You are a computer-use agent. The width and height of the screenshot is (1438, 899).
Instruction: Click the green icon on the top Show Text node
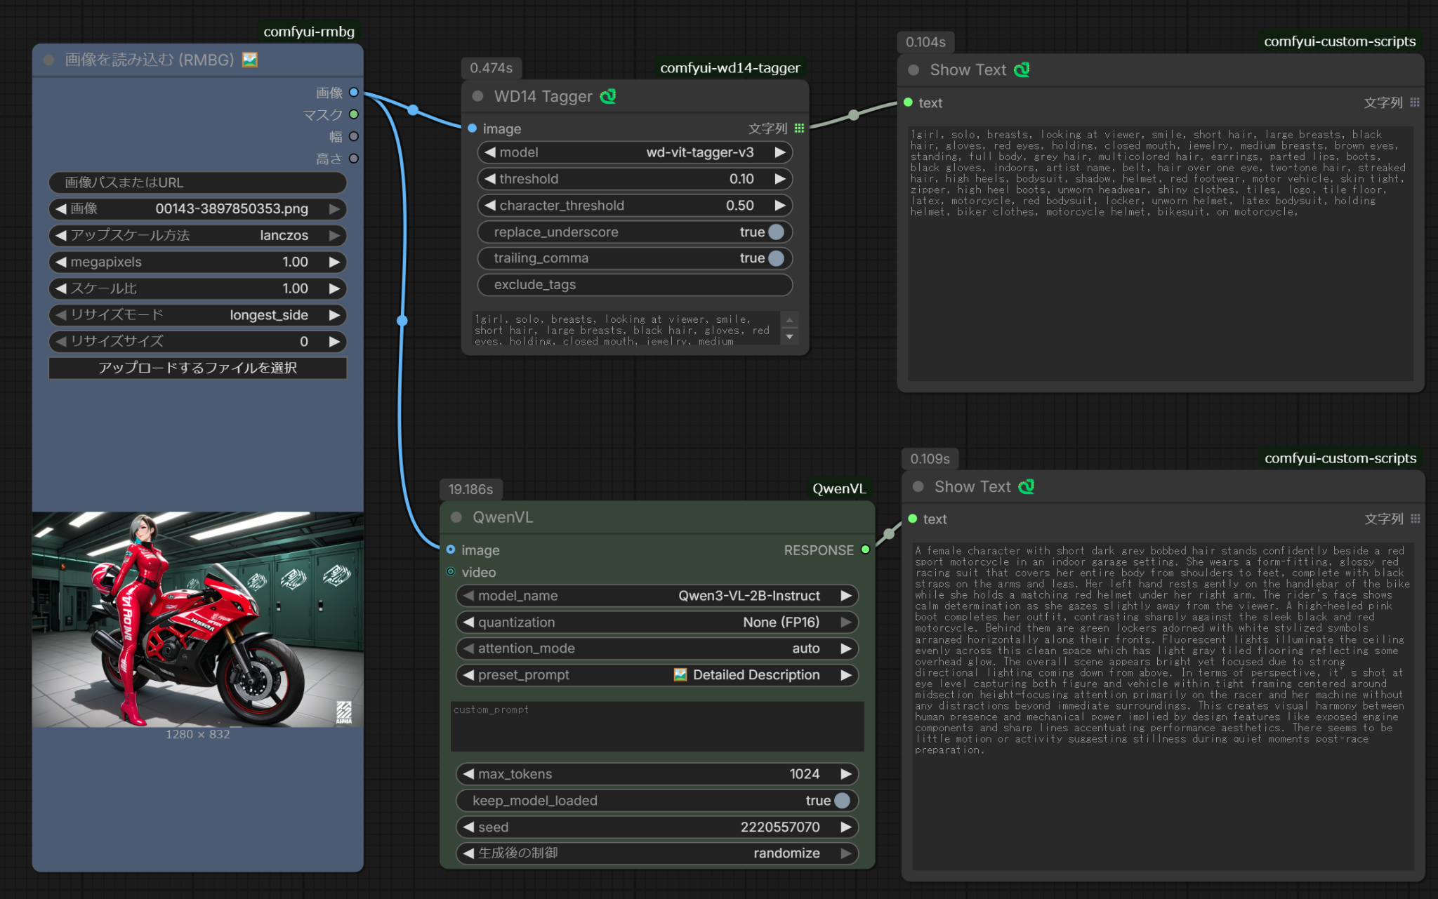pyautogui.click(x=1022, y=69)
